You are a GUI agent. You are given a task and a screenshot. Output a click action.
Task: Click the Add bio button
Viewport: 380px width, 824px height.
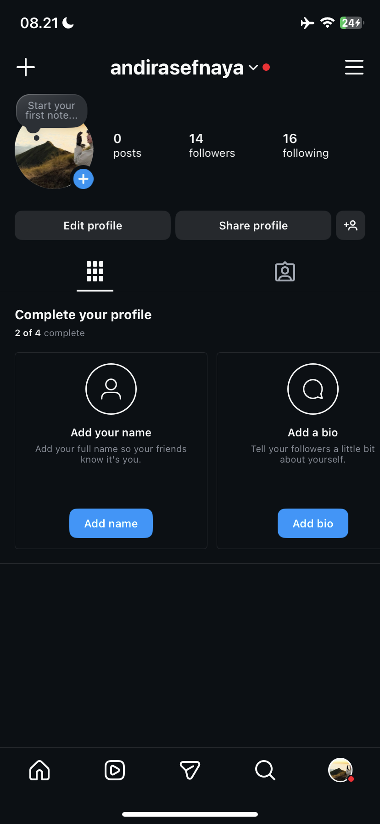(x=313, y=523)
